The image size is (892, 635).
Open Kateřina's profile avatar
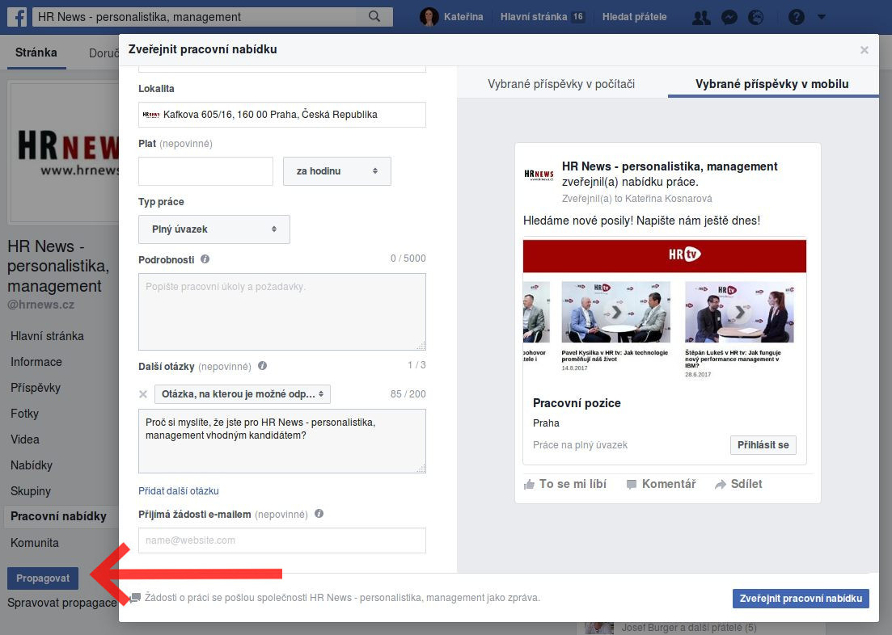429,16
